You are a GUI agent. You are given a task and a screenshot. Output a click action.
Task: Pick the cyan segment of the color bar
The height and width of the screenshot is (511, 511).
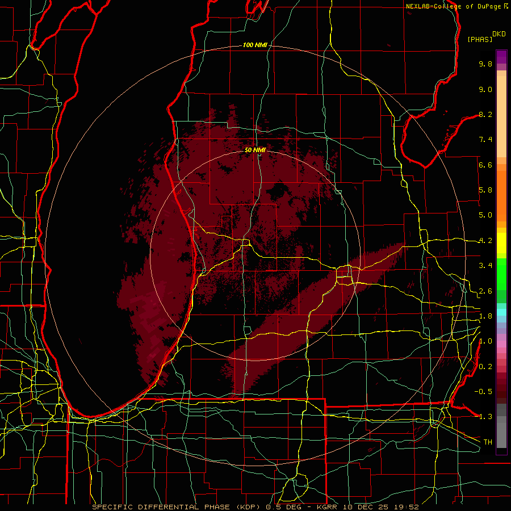coord(501,312)
